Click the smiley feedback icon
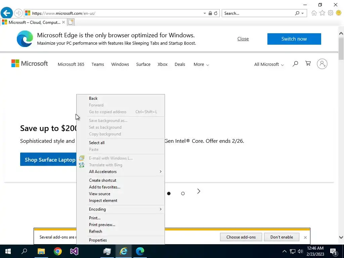The width and height of the screenshot is (344, 258). pyautogui.click(x=339, y=13)
